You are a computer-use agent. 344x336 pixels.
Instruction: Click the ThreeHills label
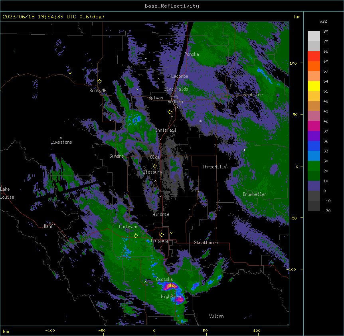(x=215, y=167)
